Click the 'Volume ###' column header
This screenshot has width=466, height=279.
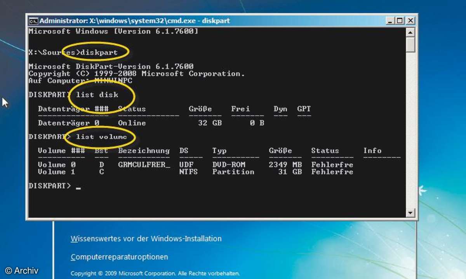61,151
